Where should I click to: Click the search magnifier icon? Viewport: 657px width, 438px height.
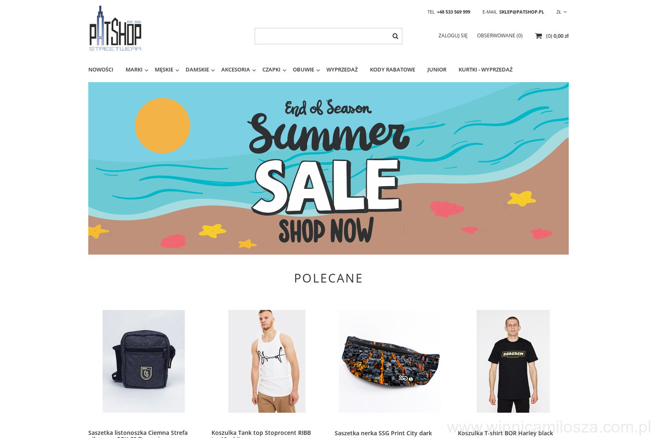(395, 36)
